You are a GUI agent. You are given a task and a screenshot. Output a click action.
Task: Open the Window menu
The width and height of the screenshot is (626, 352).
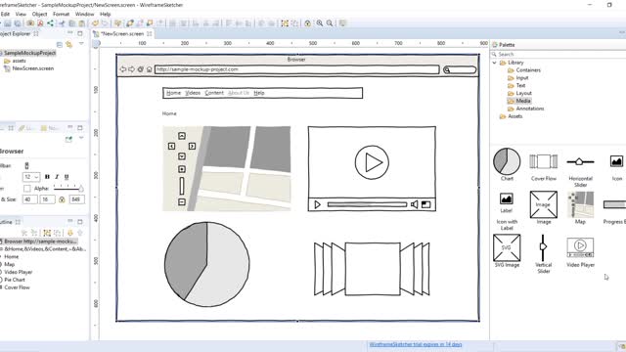85,14
